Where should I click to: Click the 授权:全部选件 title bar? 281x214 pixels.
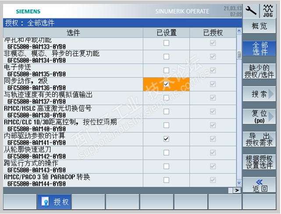click(x=123, y=23)
